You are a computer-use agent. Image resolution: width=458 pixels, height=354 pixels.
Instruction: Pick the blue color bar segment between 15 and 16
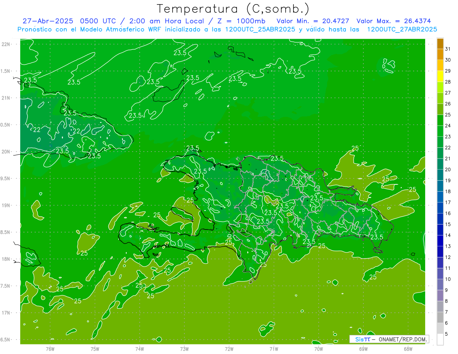tap(440, 219)
